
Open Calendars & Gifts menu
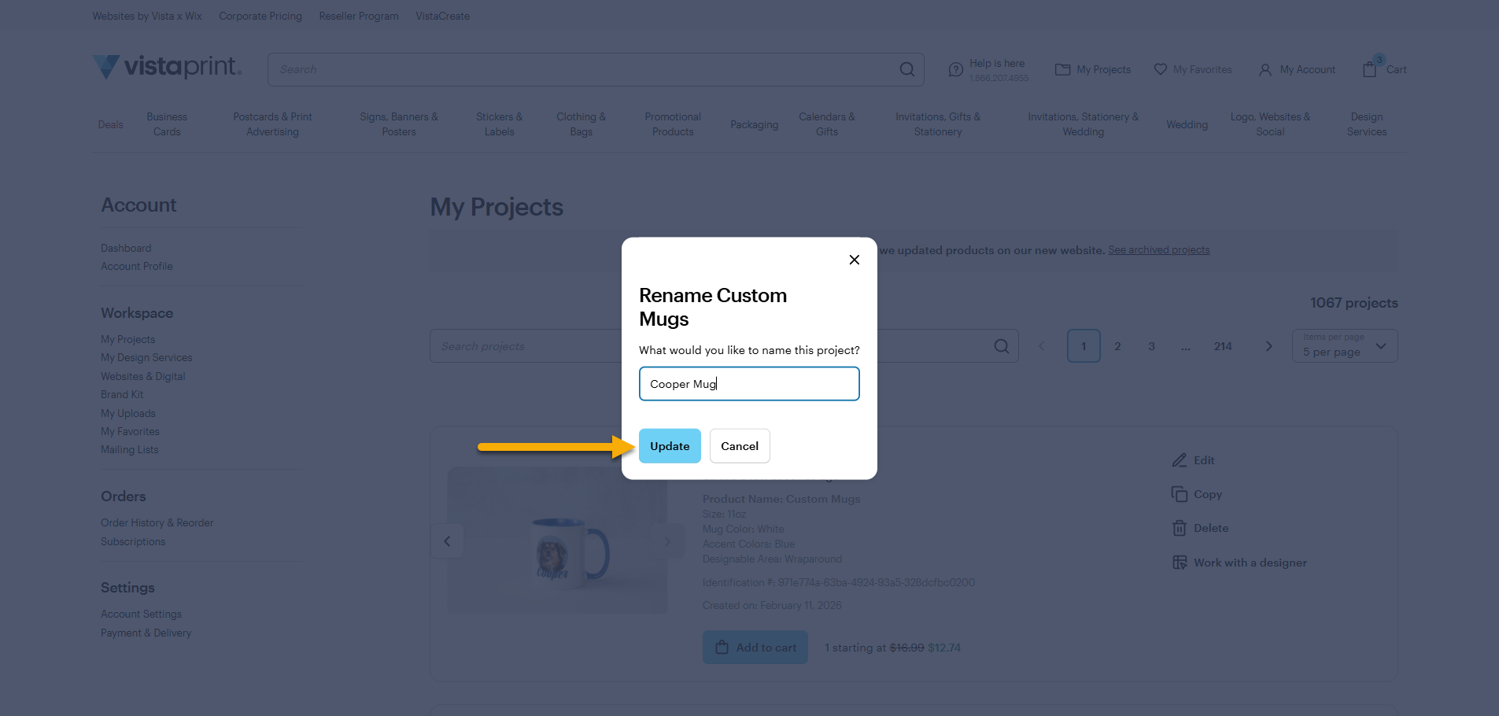tap(827, 124)
